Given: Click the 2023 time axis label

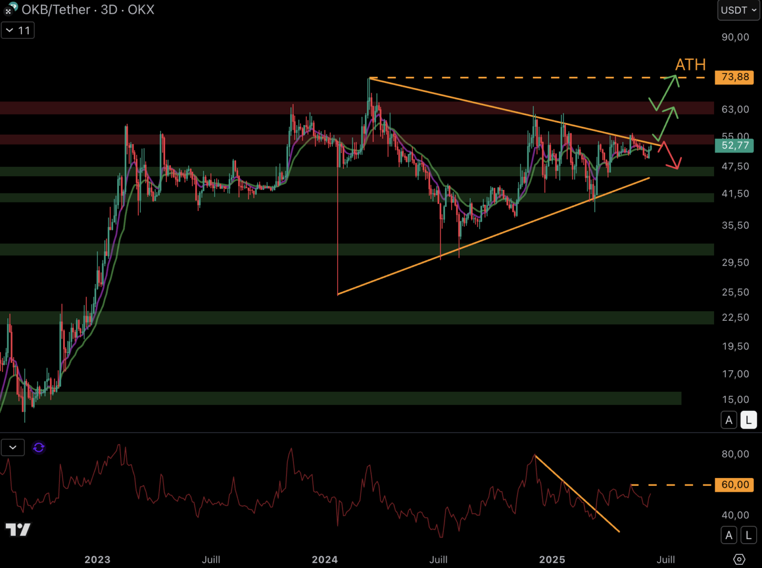Looking at the screenshot, I should [97, 560].
